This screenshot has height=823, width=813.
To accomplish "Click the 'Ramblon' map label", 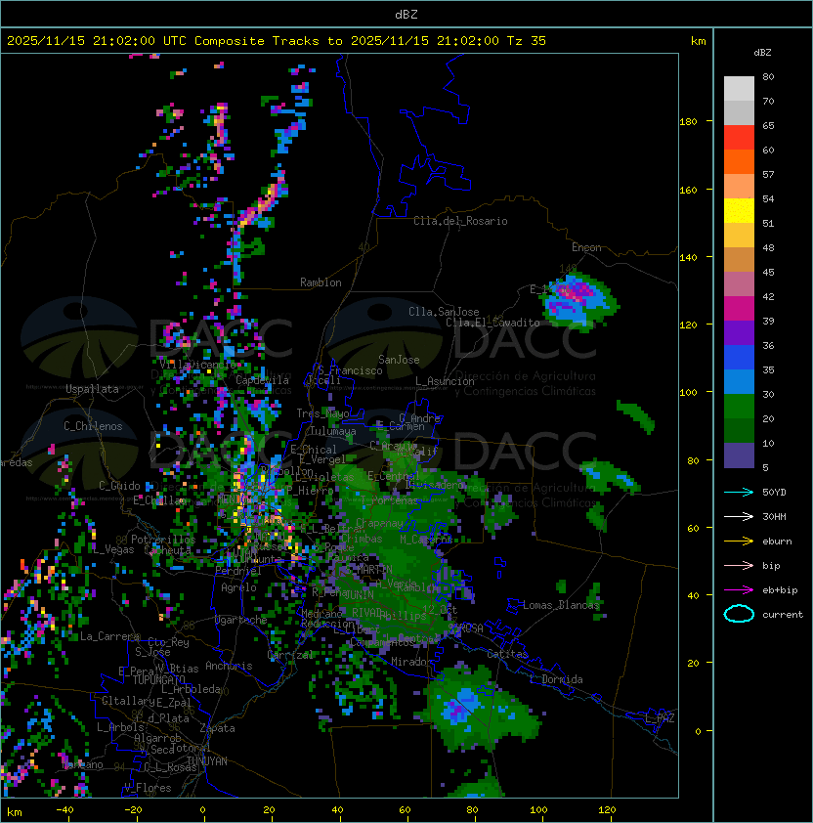I will coord(321,282).
